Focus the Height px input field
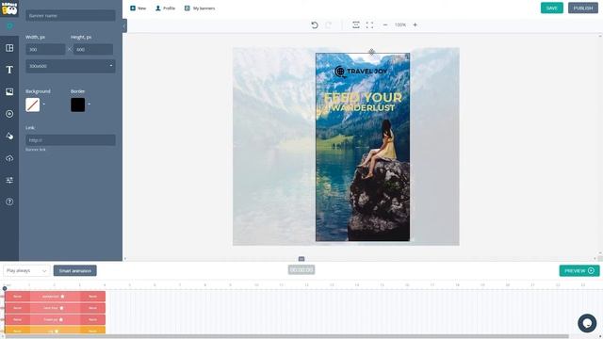This screenshot has height=339, width=603. click(x=93, y=49)
